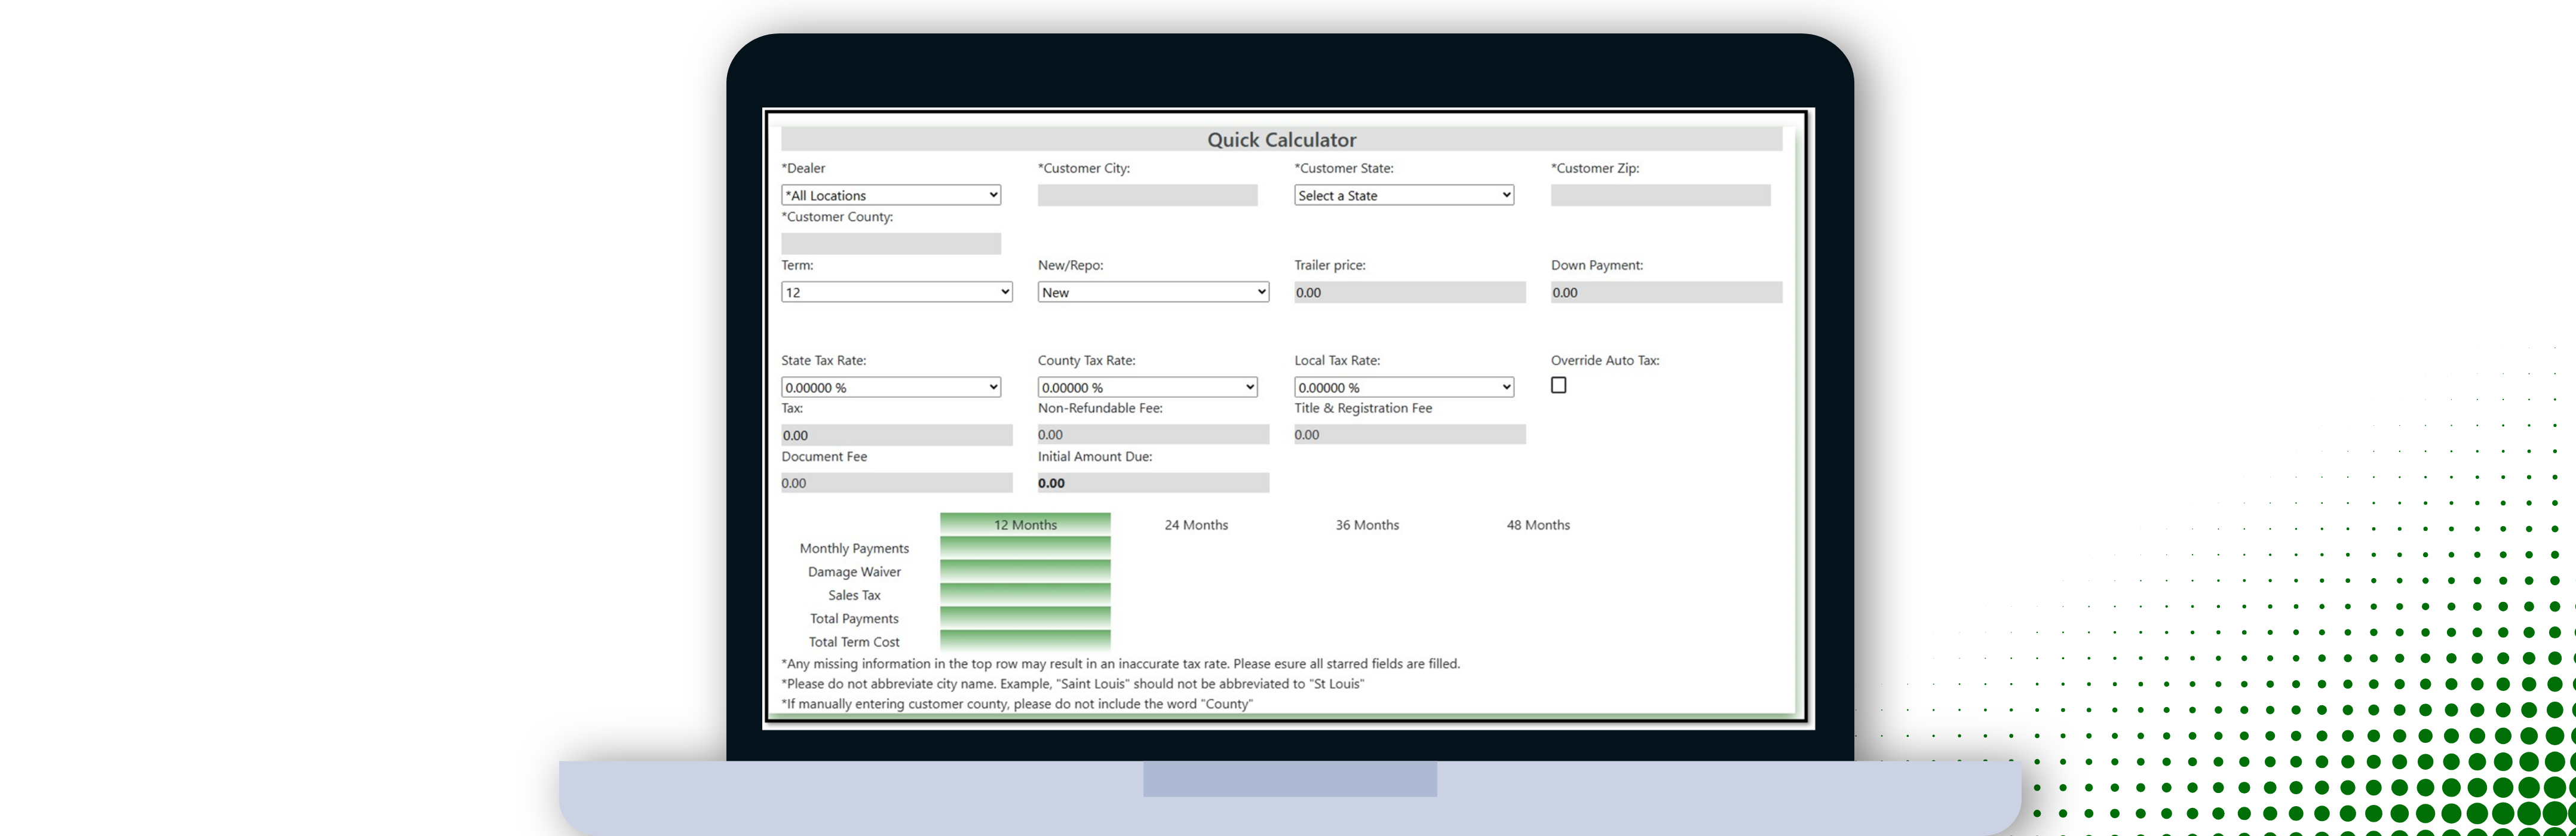The width and height of the screenshot is (2576, 836).
Task: Click the Customer City input field
Action: coord(1147,195)
